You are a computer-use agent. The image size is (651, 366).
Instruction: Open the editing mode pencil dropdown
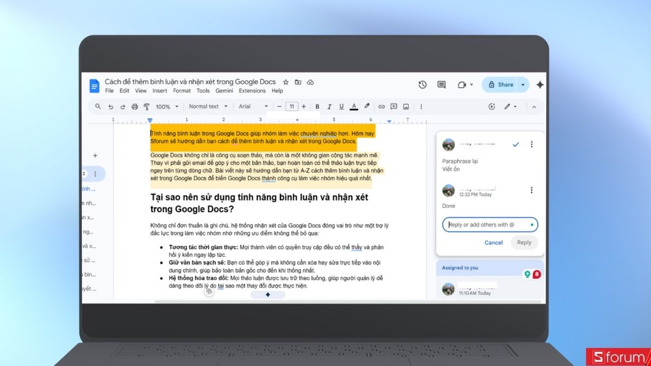tap(510, 106)
